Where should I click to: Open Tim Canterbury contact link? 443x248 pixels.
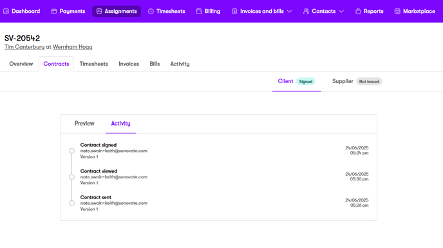click(24, 47)
